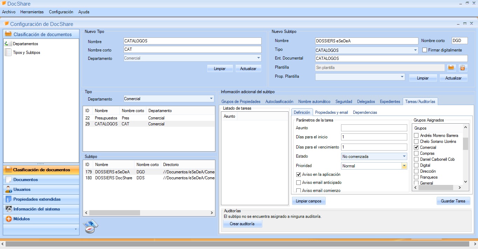
Task: Enable Aviso email anticipado
Action: tap(298, 182)
